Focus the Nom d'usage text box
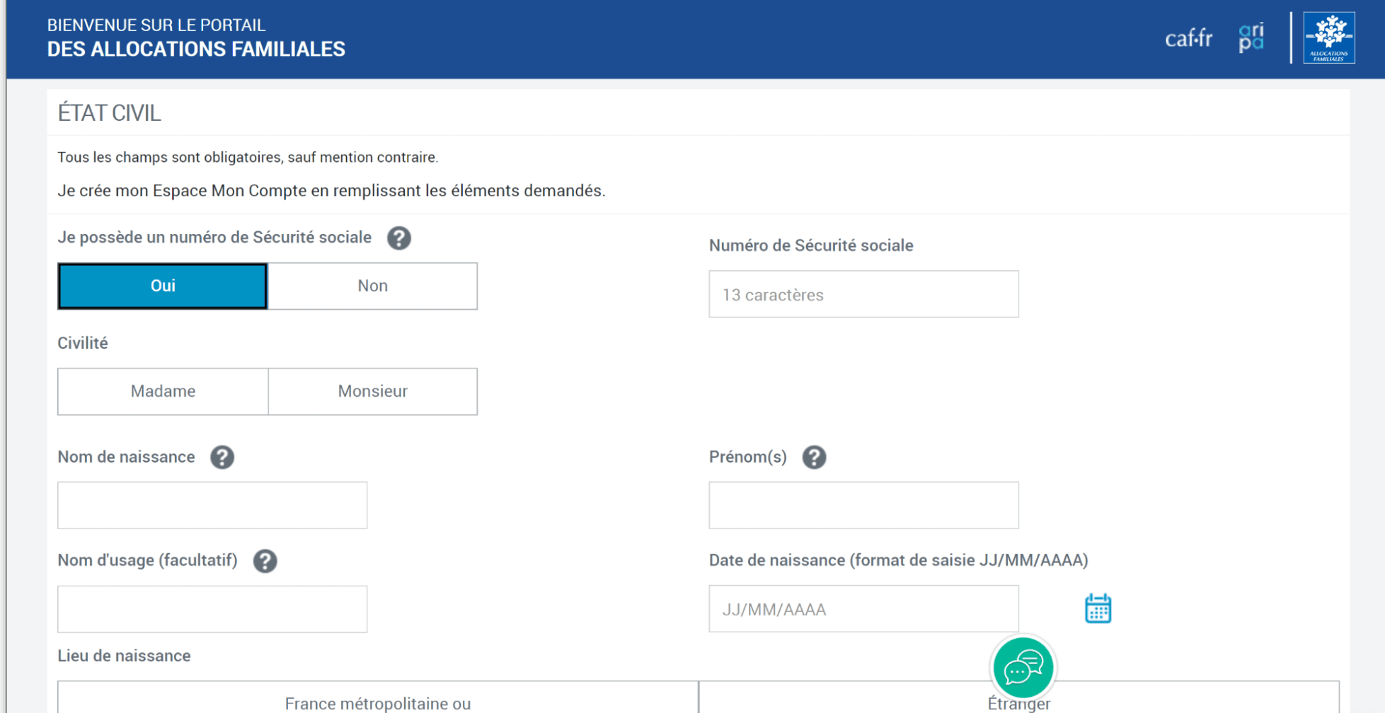This screenshot has height=713, width=1385. coord(212,609)
